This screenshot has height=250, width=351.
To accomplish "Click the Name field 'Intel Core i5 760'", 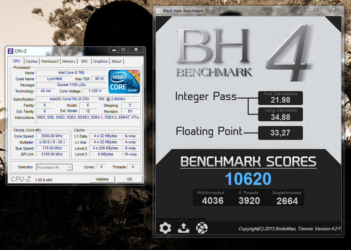I will [x=71, y=72].
